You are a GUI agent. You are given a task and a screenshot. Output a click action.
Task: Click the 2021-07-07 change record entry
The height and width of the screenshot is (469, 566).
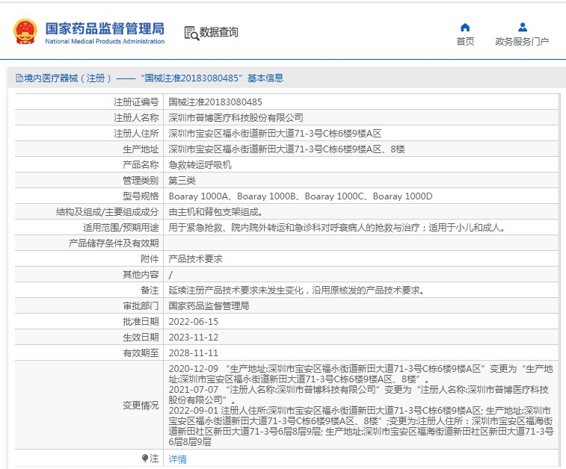point(358,395)
